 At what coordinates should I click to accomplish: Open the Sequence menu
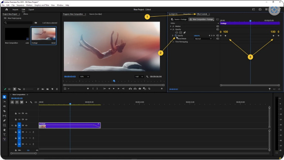pyautogui.click(x=20, y=5)
